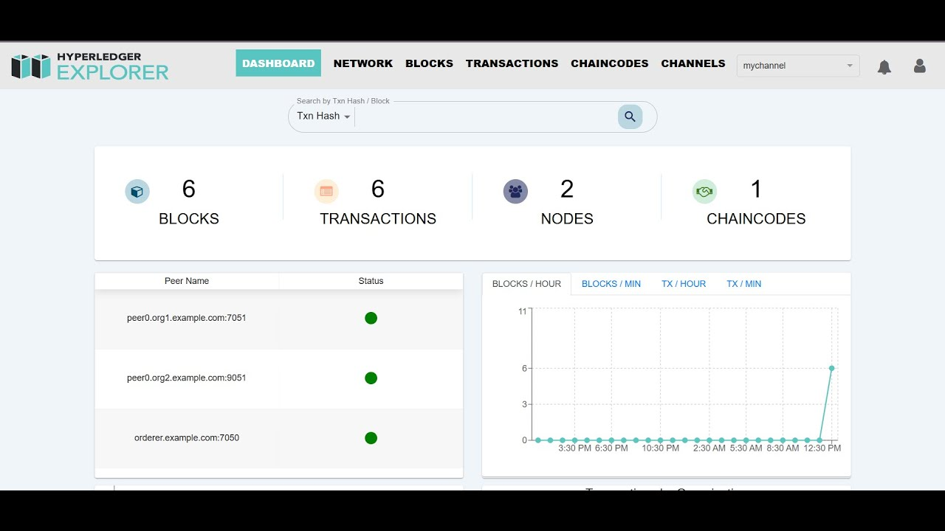Viewport: 945px width, 531px height.
Task: Click the search magnifier button
Action: click(x=630, y=117)
